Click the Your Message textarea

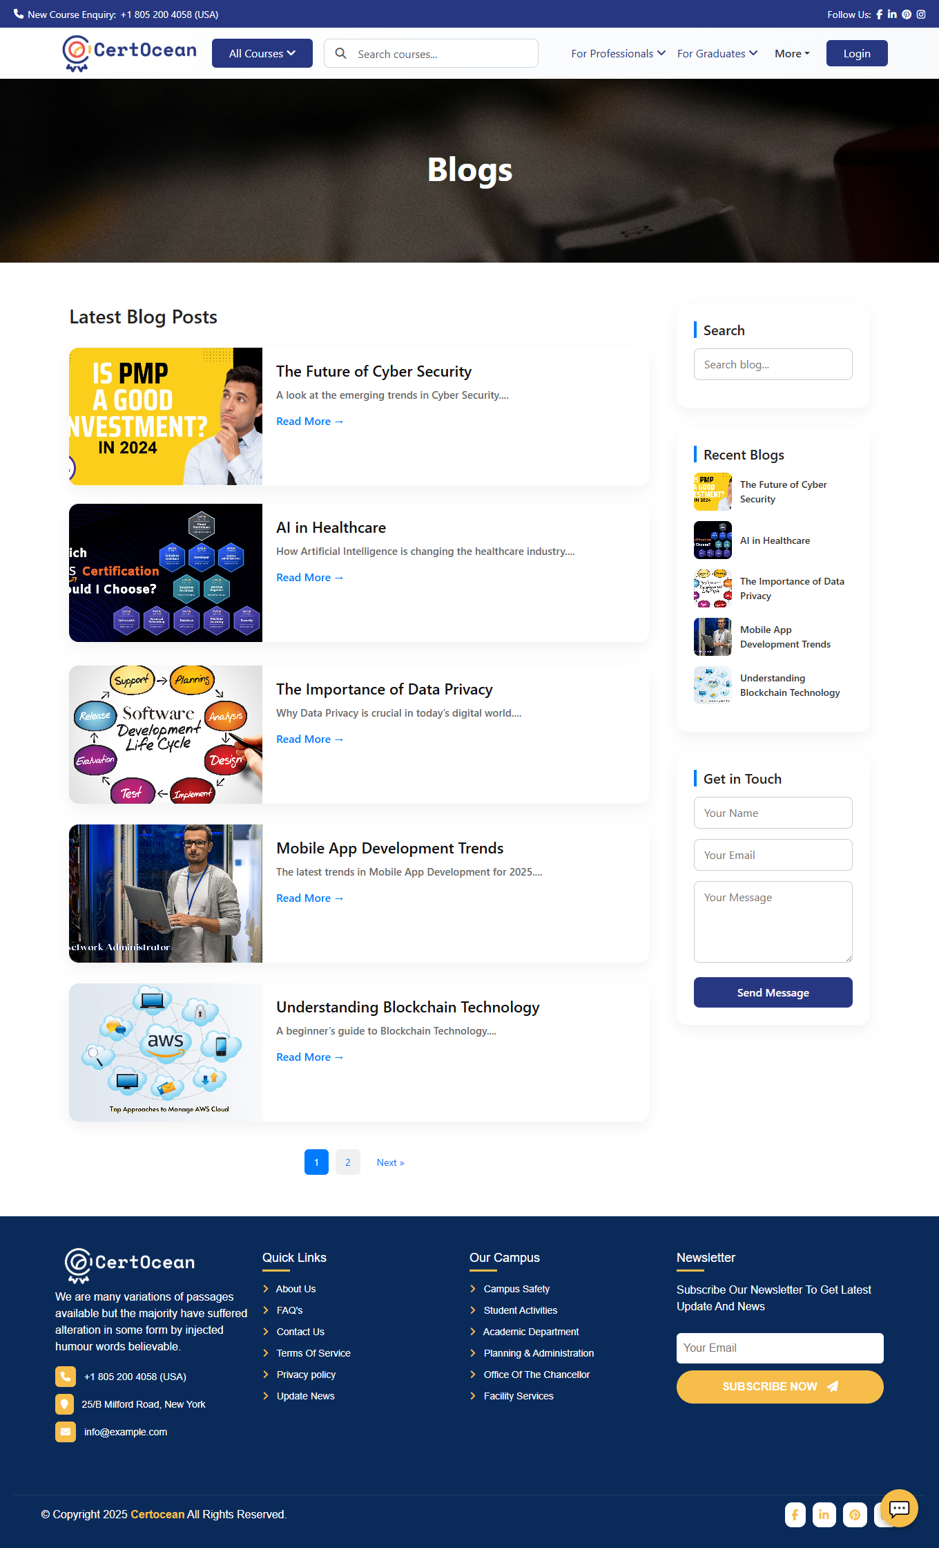click(x=773, y=922)
